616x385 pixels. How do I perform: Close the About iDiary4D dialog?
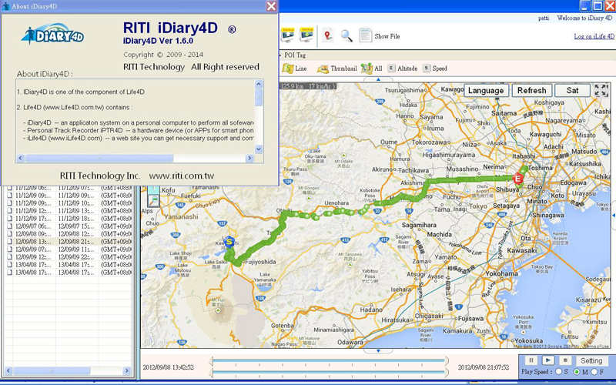pyautogui.click(x=272, y=6)
